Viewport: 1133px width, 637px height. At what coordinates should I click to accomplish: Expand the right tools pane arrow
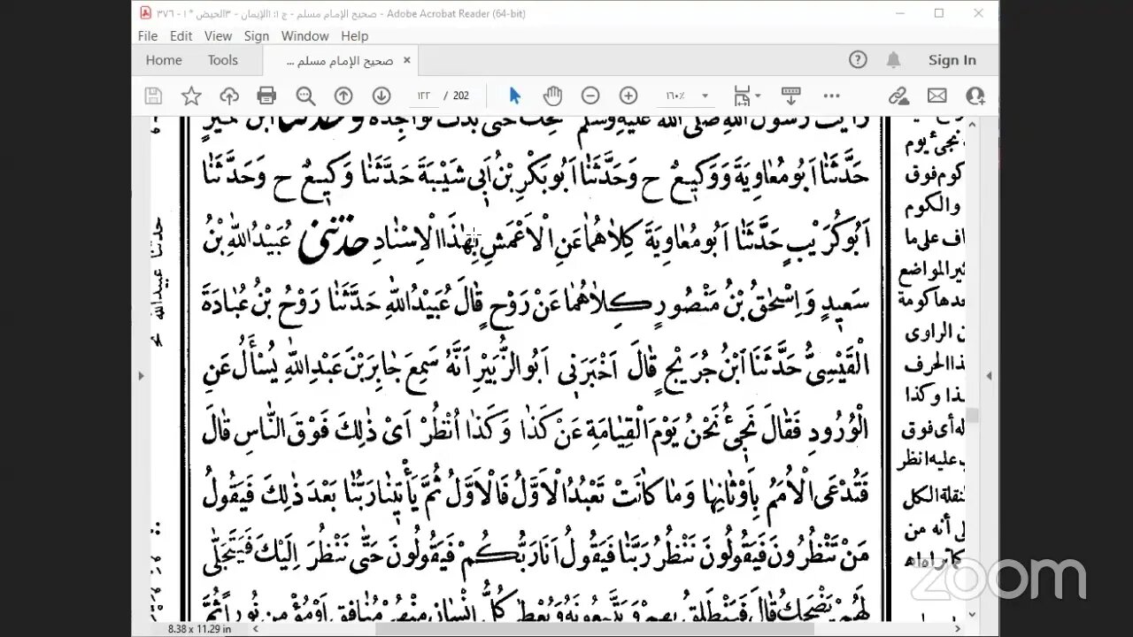click(989, 376)
